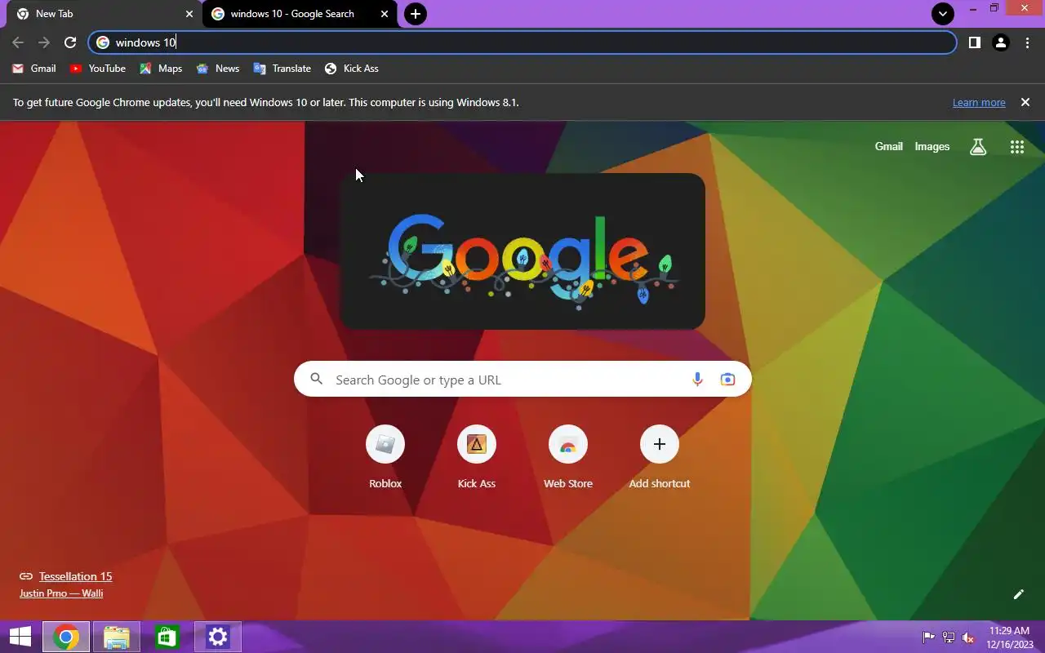1045x653 pixels.
Task: Click the magnifier icon in search box
Action: click(x=317, y=380)
